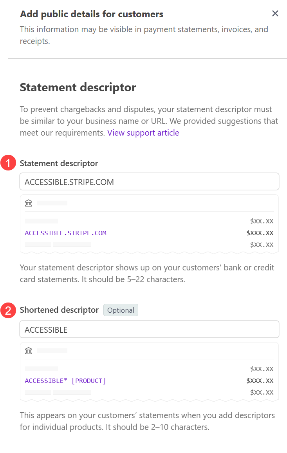Click the first statement preview card
The image size is (287, 453).
point(149,224)
